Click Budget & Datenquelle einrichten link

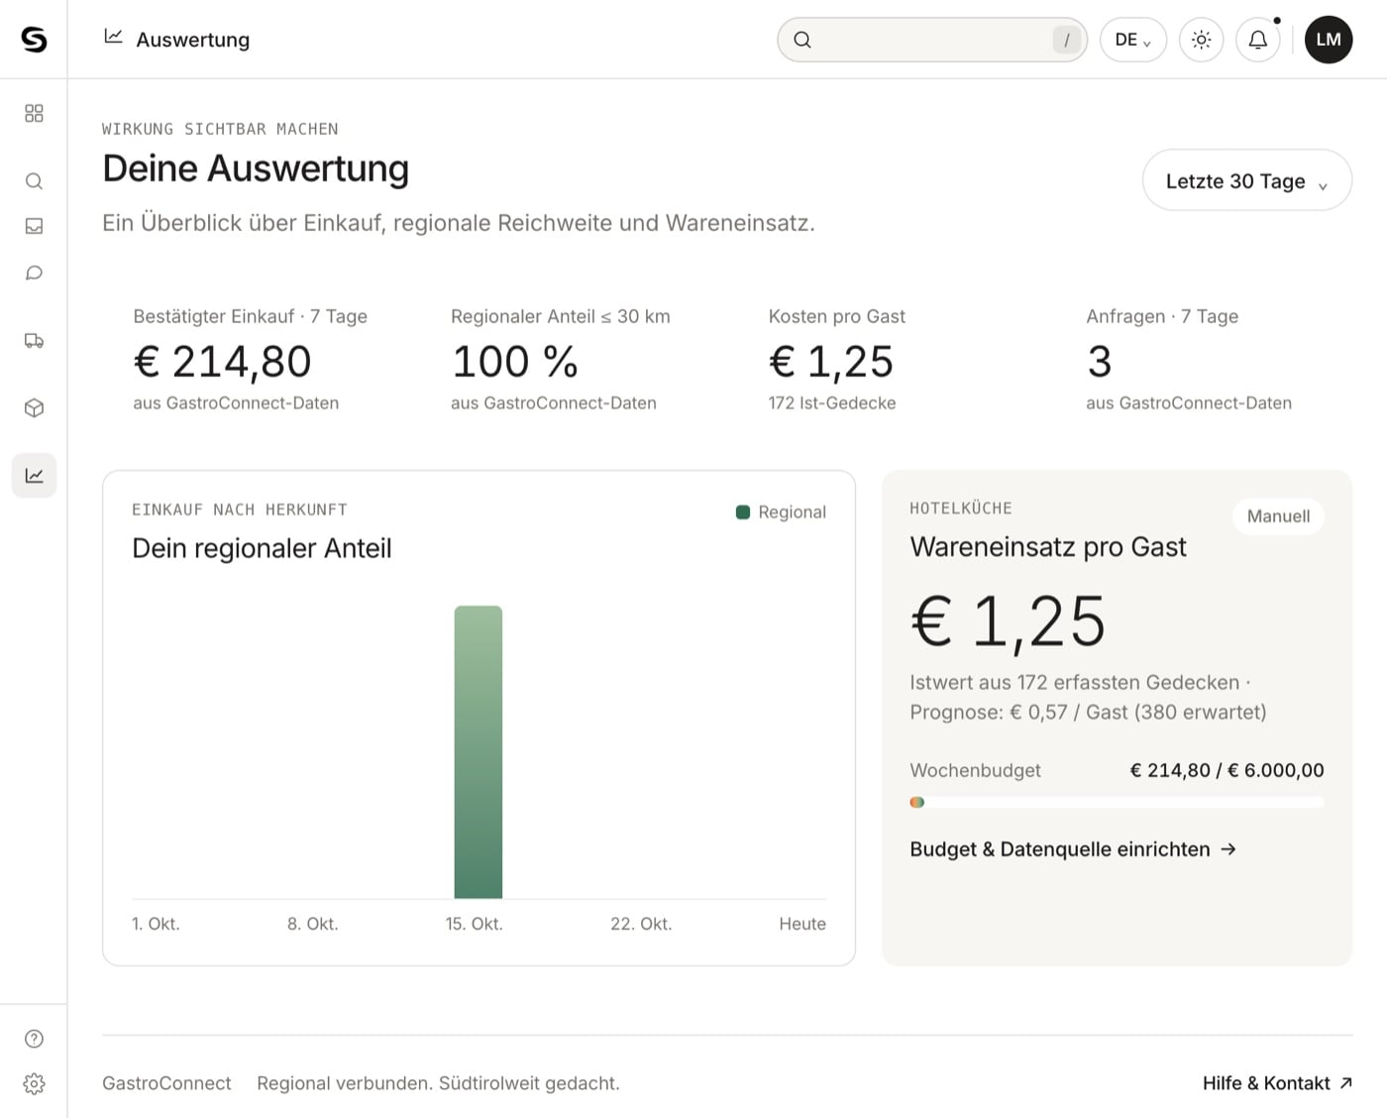1073,849
